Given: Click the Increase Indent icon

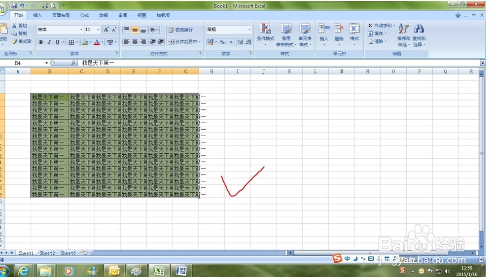Looking at the screenshot, I should click(x=161, y=41).
